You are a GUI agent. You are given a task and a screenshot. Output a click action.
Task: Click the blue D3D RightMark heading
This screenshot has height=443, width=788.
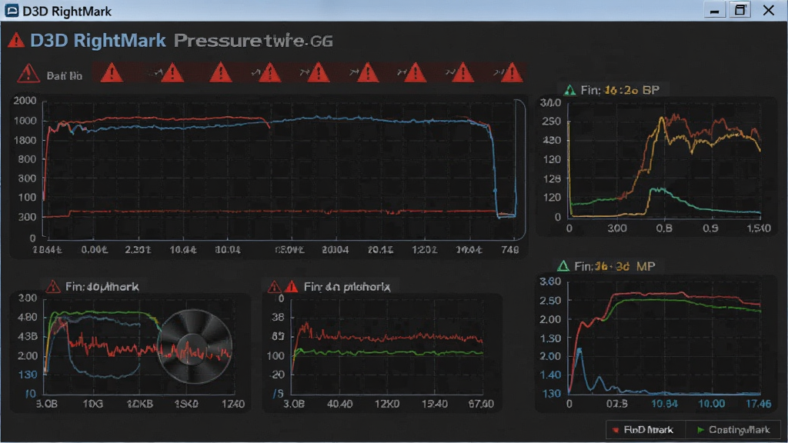(98, 41)
